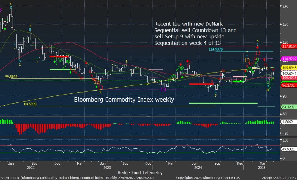Select the 26-Apr-2025 22:11:47 timestamp
Screen dimensions: 297x180
pos(279,178)
